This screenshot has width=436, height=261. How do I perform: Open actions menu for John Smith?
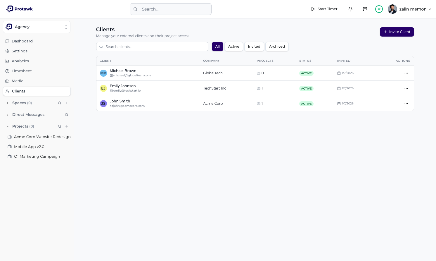coord(406,103)
